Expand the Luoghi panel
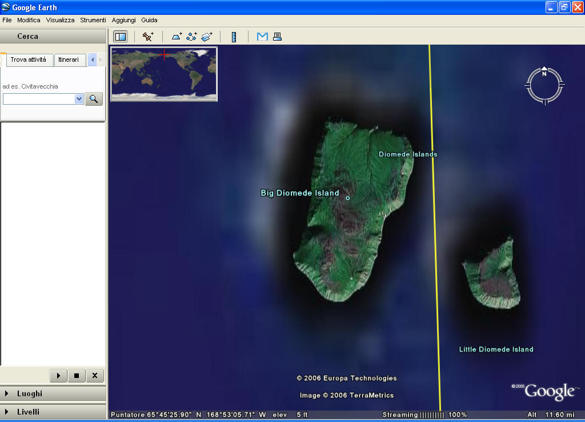The width and height of the screenshot is (585, 422). 7,393
